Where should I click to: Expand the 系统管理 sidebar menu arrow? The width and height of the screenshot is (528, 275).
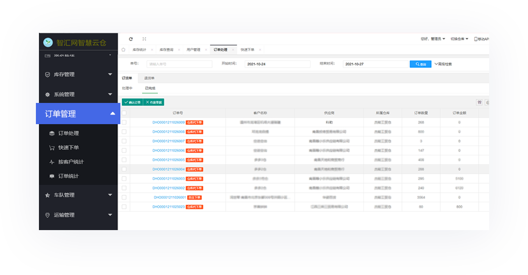[110, 95]
